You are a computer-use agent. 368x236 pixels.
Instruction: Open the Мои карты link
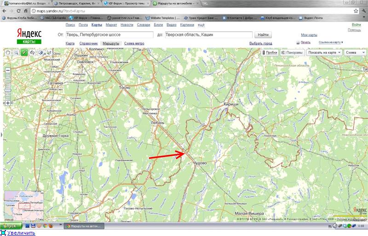[309, 35]
